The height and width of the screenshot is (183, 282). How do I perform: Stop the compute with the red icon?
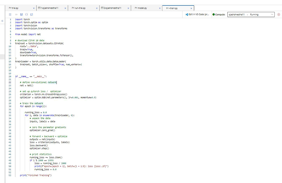pos(278,15)
